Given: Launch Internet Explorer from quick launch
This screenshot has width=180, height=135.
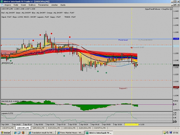Looking at the screenshot, I should pos(15,133).
